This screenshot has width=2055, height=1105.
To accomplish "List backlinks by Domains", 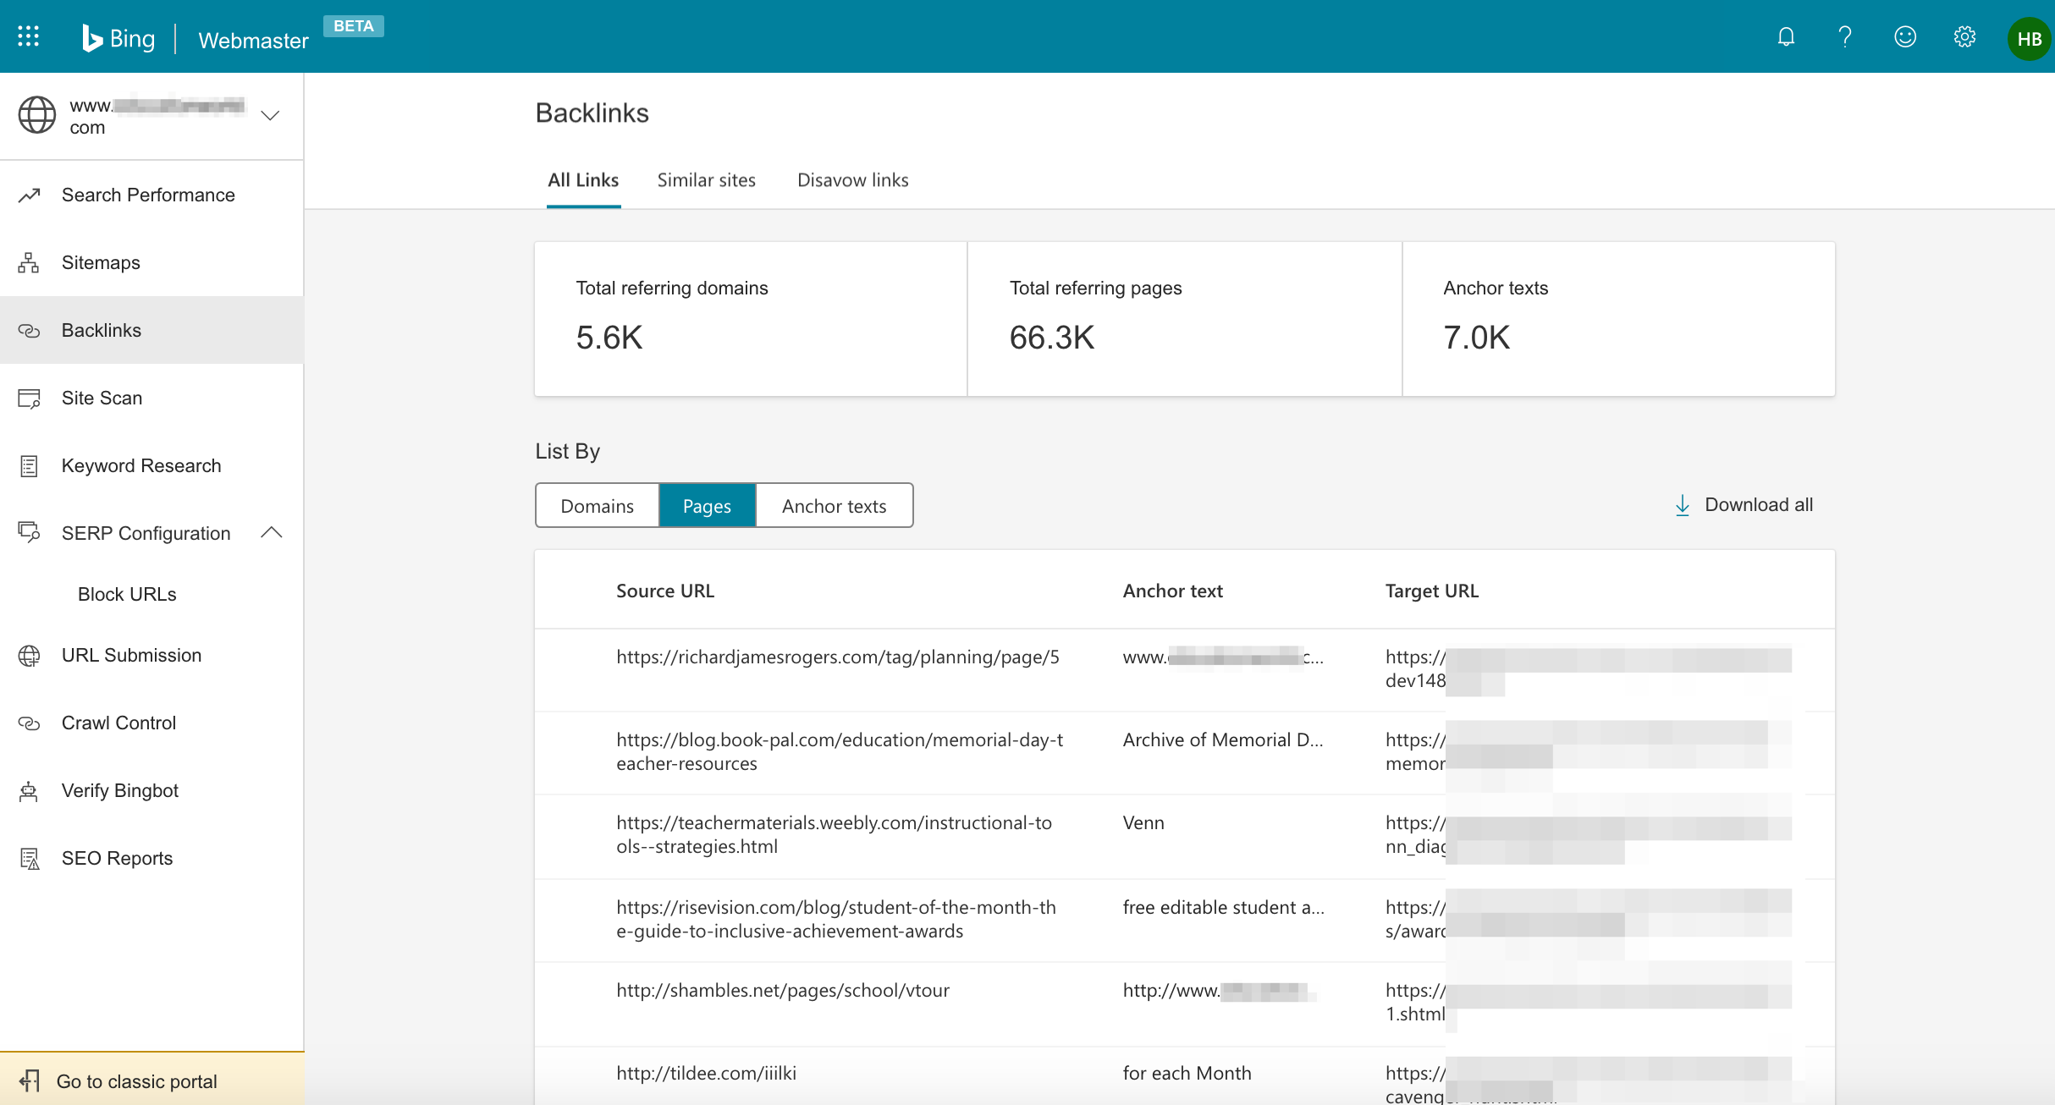I will pyautogui.click(x=597, y=506).
